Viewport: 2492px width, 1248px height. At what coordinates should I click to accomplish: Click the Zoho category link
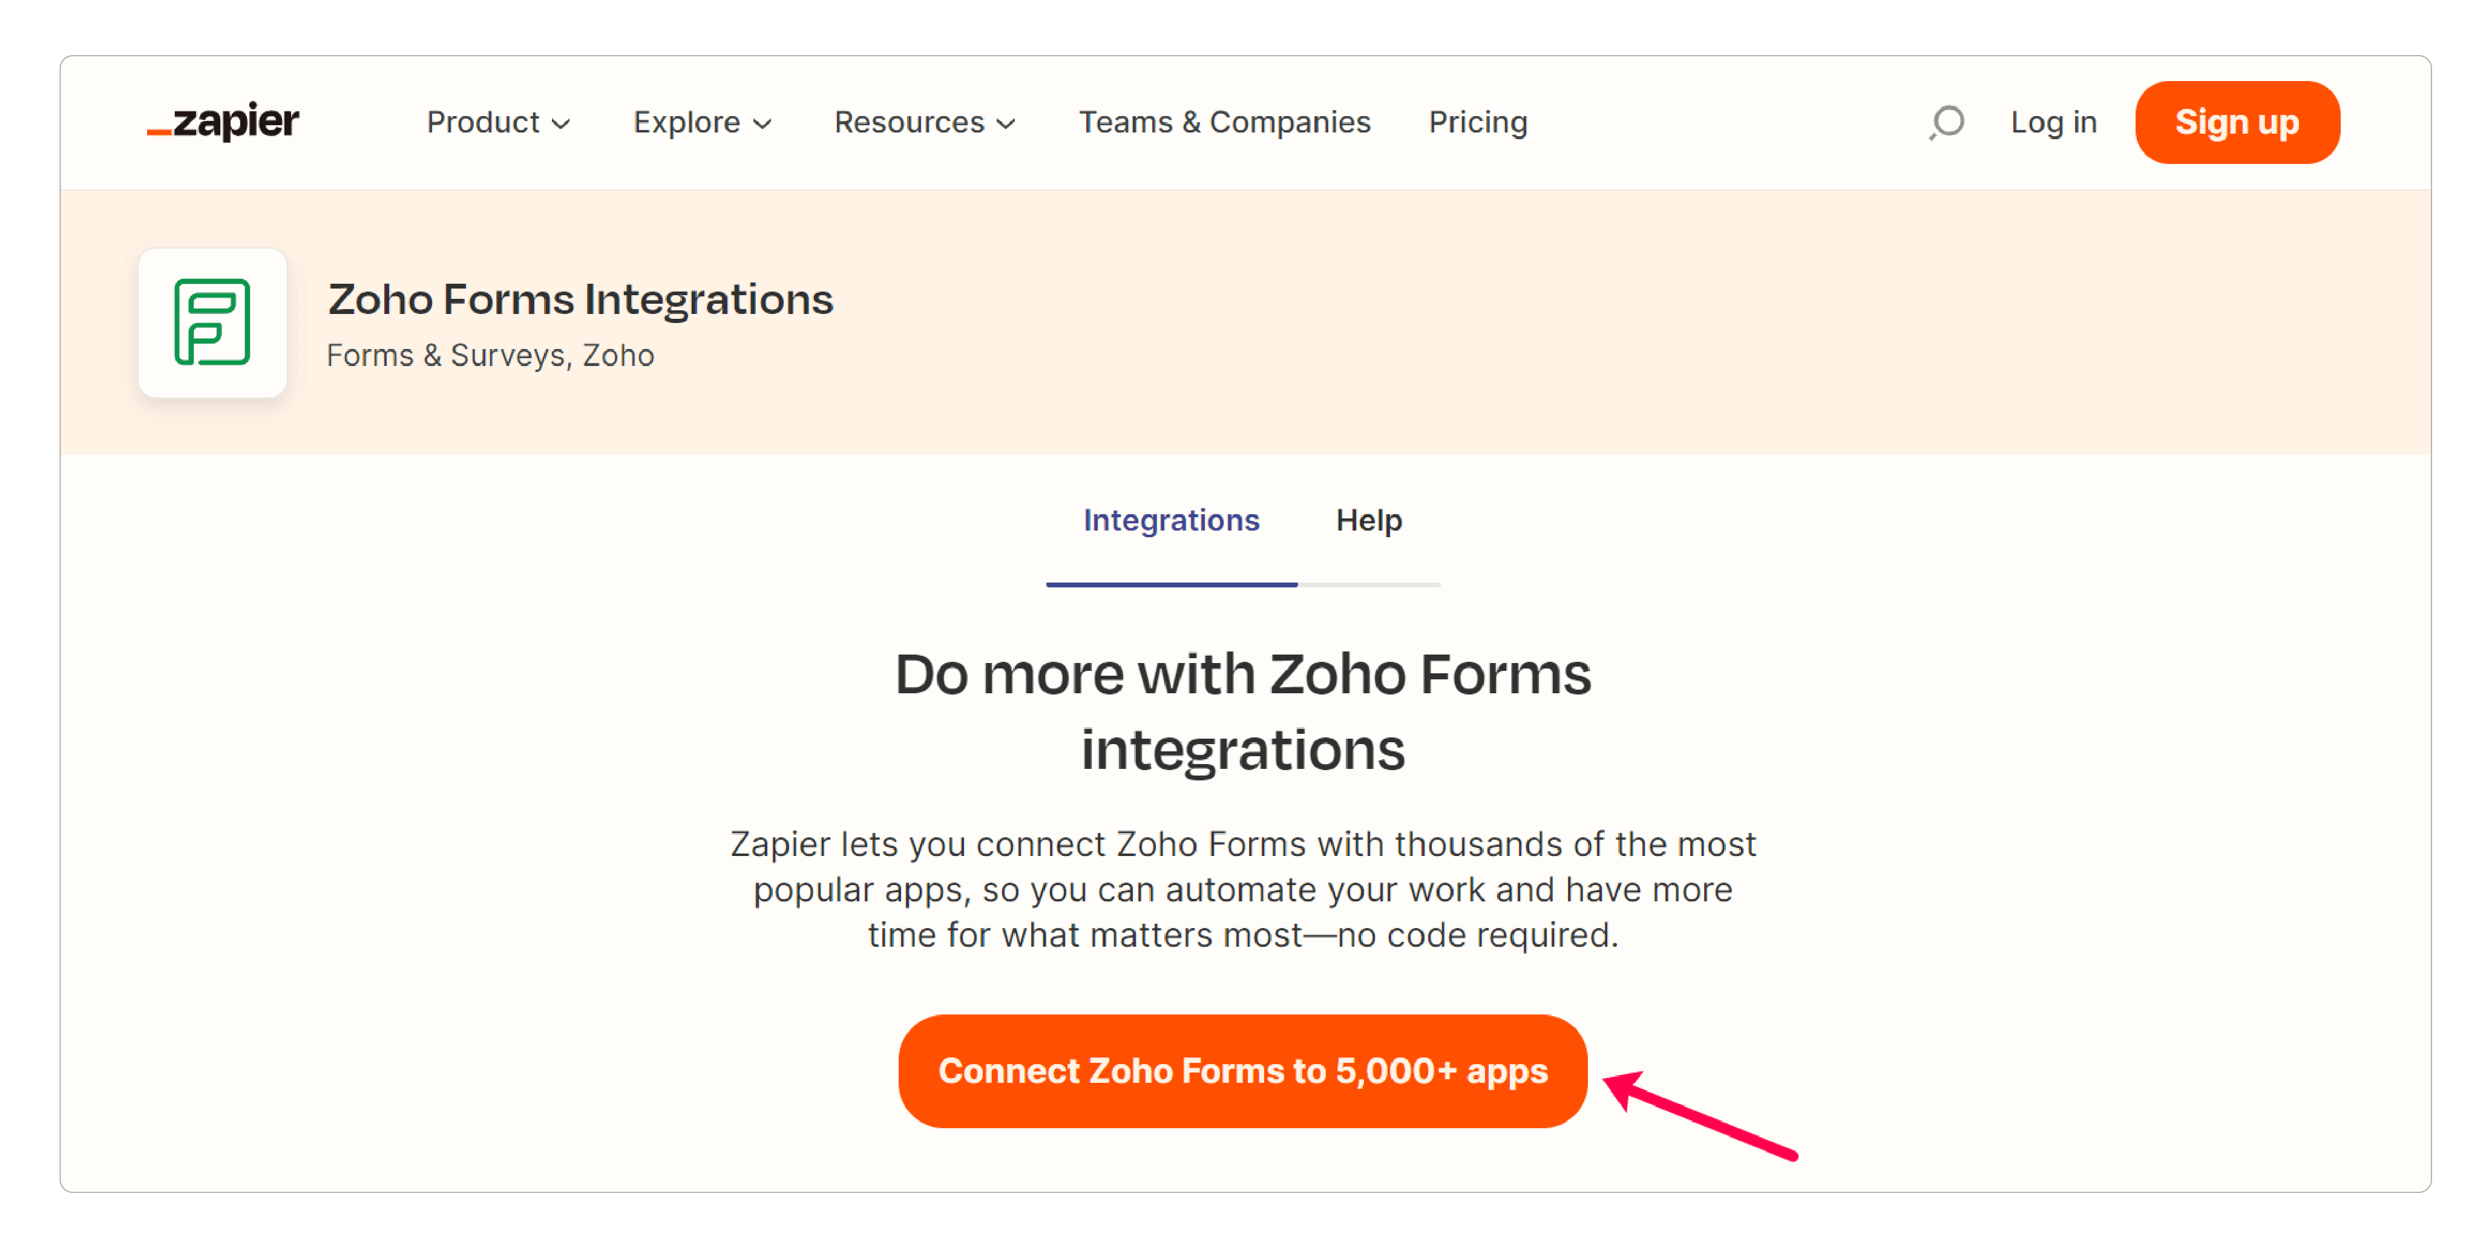(x=618, y=356)
